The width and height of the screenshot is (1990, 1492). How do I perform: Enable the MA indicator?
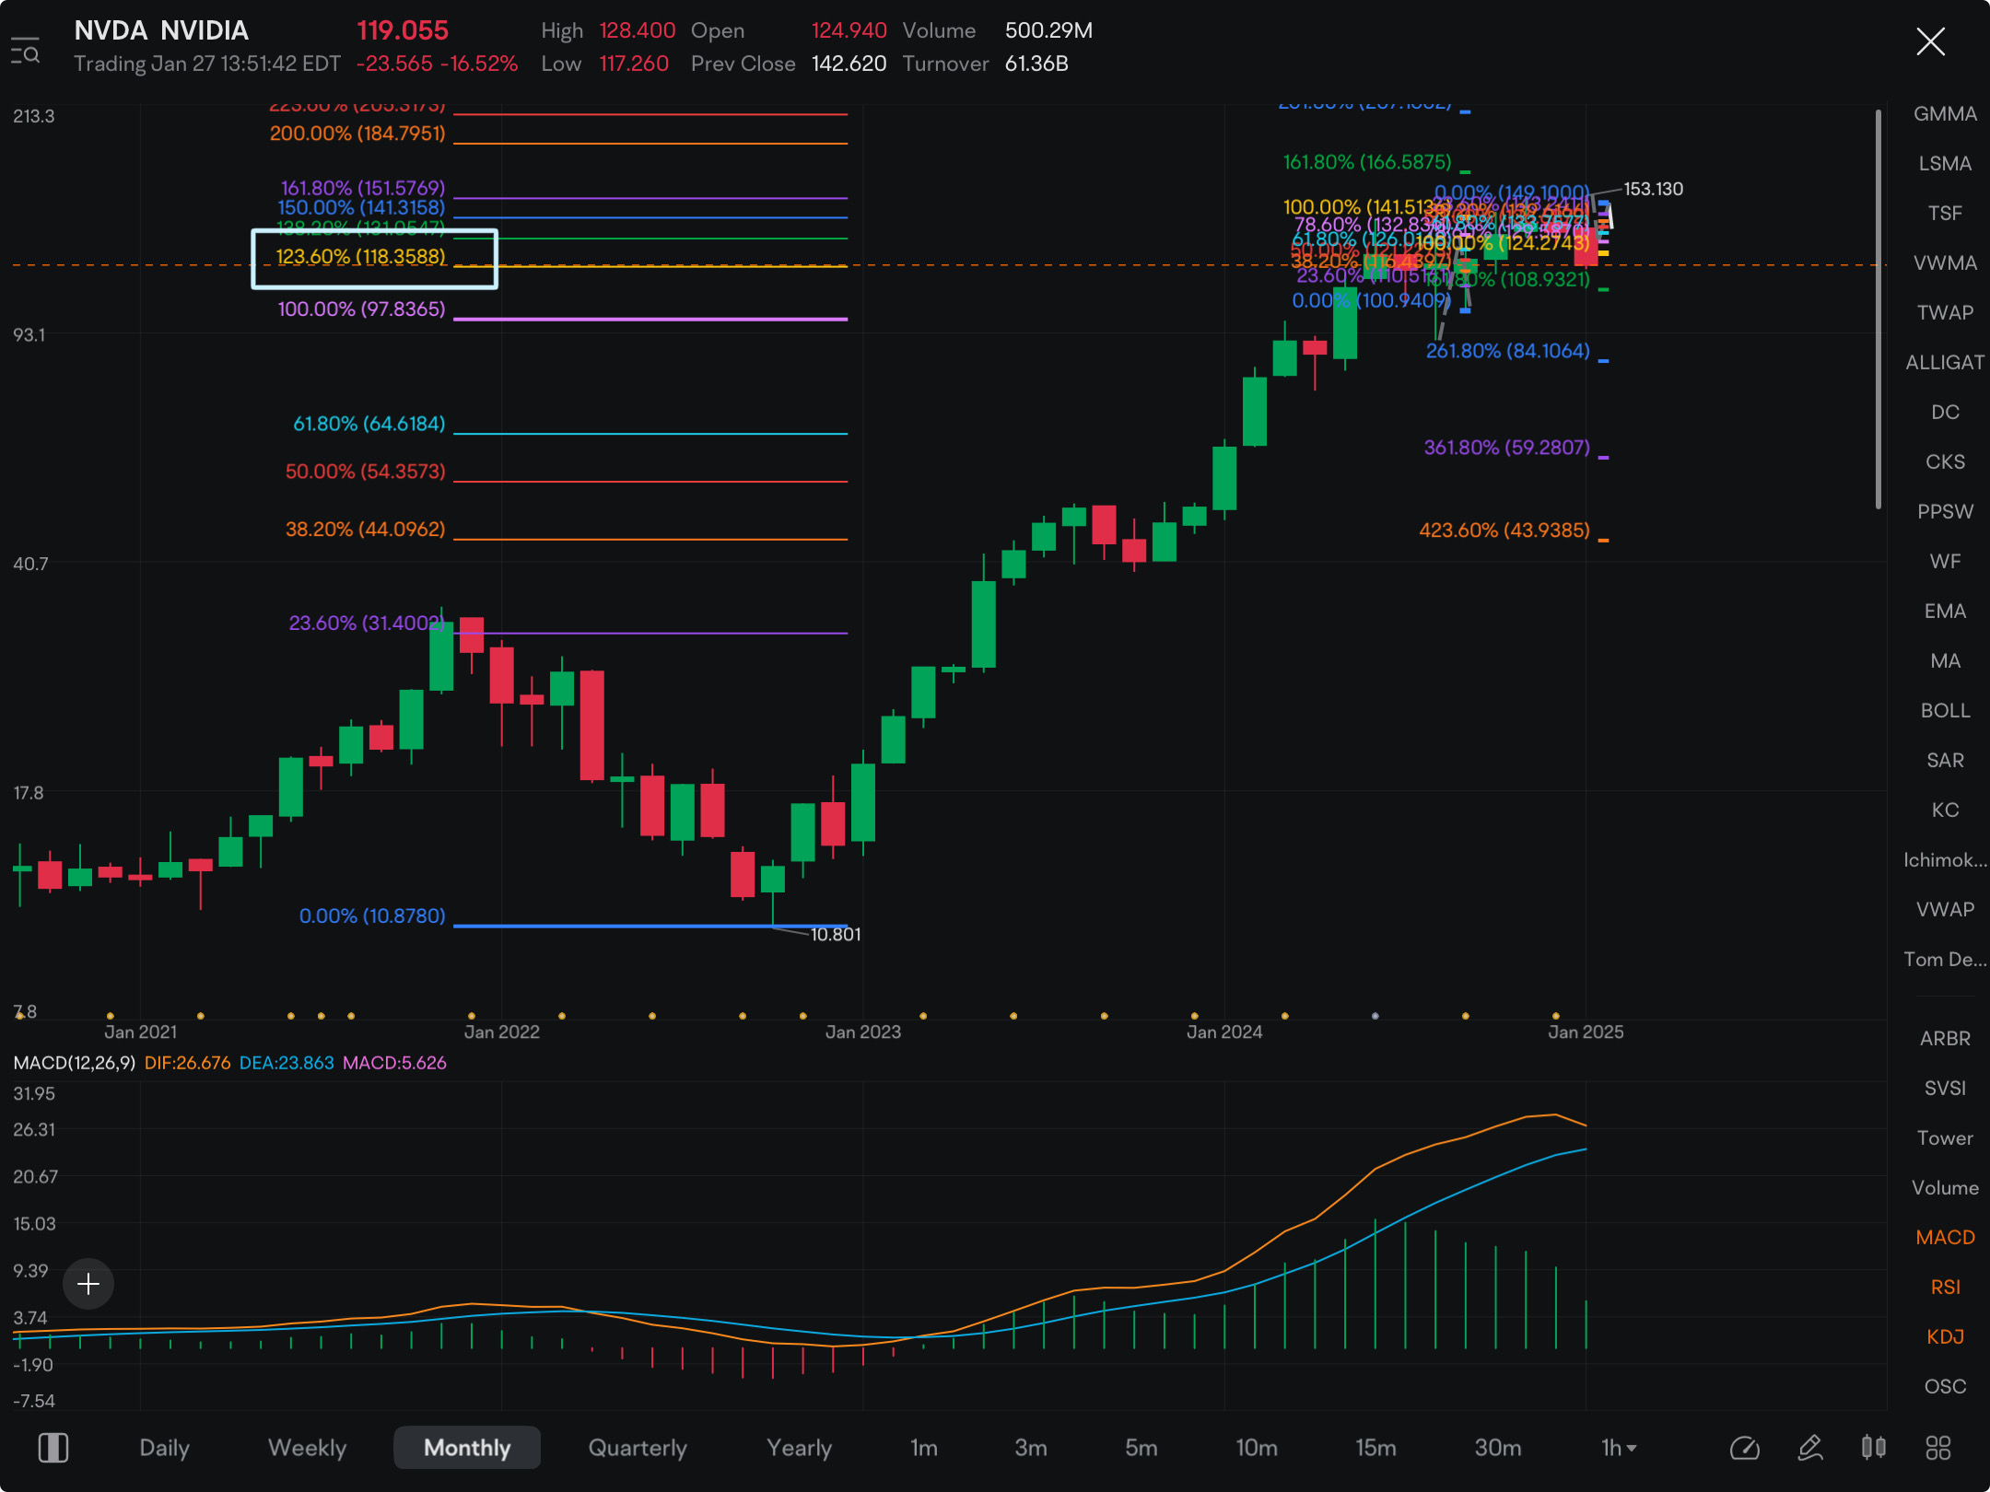tap(1945, 661)
